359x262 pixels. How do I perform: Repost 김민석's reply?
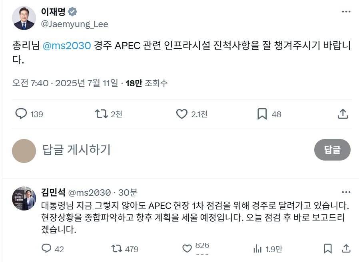[116, 249]
